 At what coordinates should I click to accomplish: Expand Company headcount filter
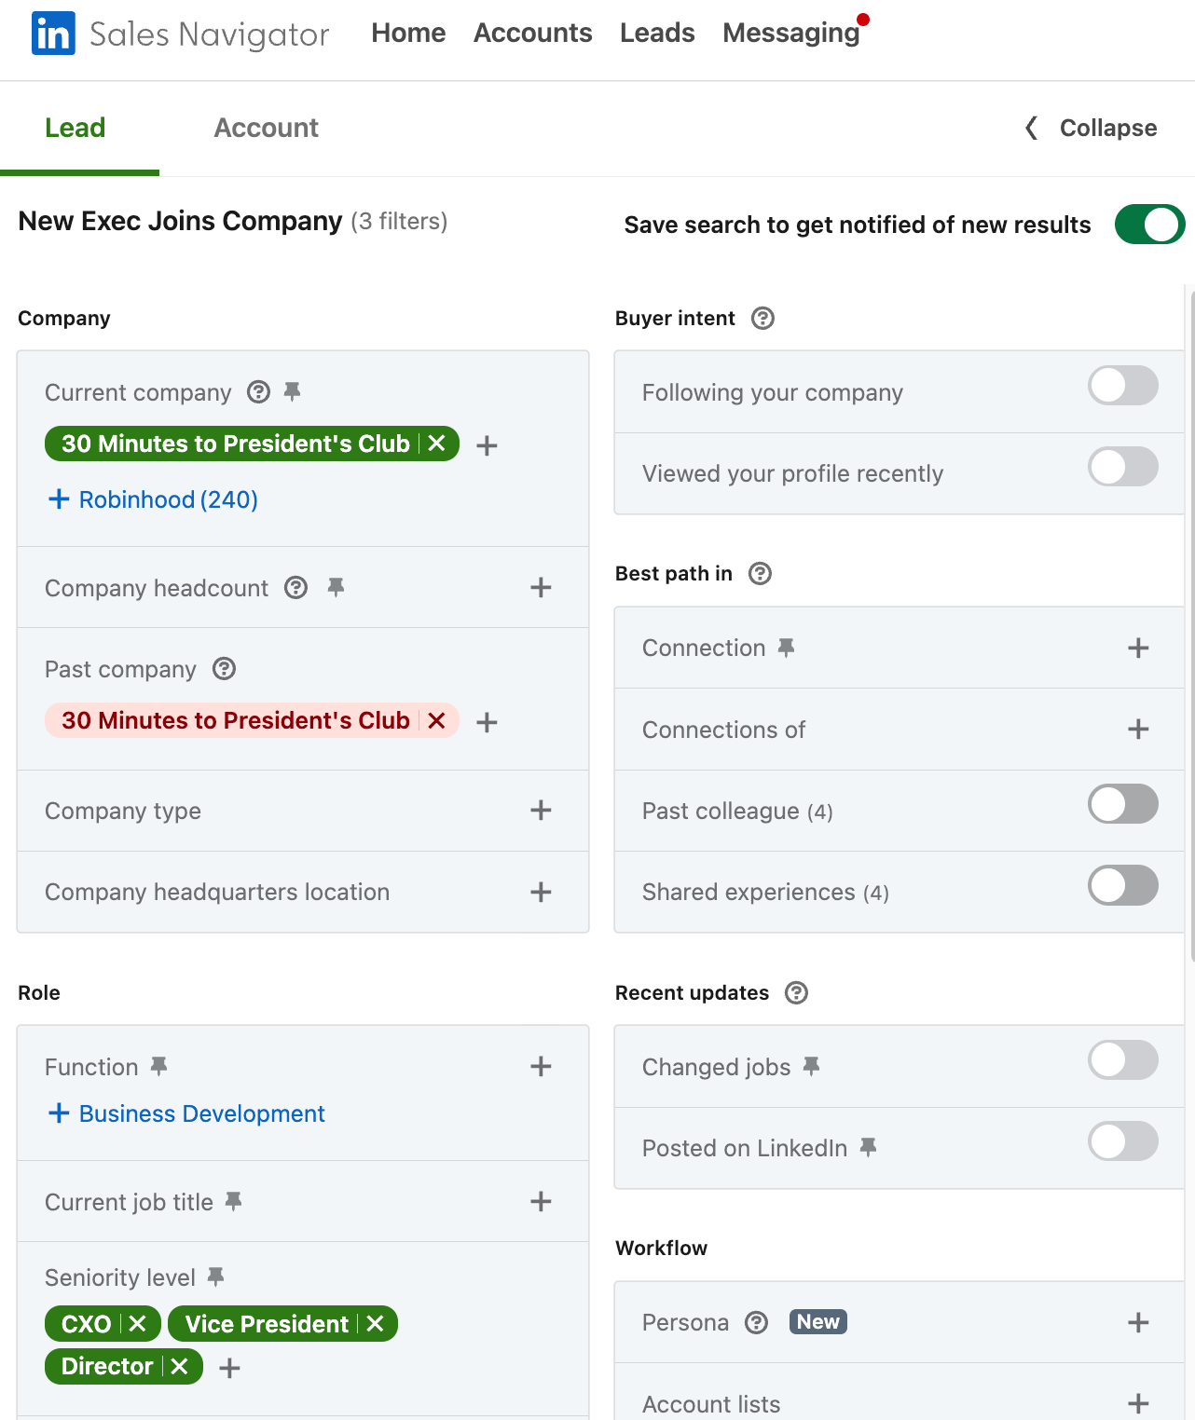point(541,587)
